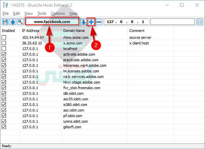Maximize the Hosts Editor window

[x=182, y=5]
